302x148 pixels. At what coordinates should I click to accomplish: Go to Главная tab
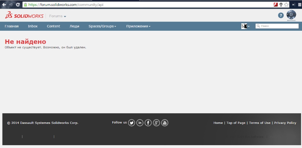click(x=12, y=26)
